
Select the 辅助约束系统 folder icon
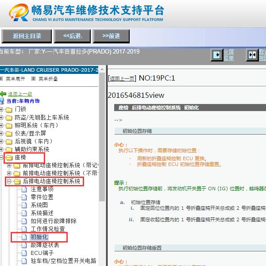click(x=9, y=150)
